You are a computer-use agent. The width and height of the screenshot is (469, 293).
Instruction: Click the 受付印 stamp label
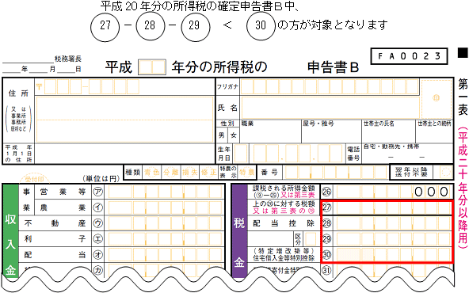(34, 180)
